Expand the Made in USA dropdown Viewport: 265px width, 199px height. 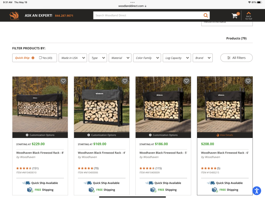(73, 58)
